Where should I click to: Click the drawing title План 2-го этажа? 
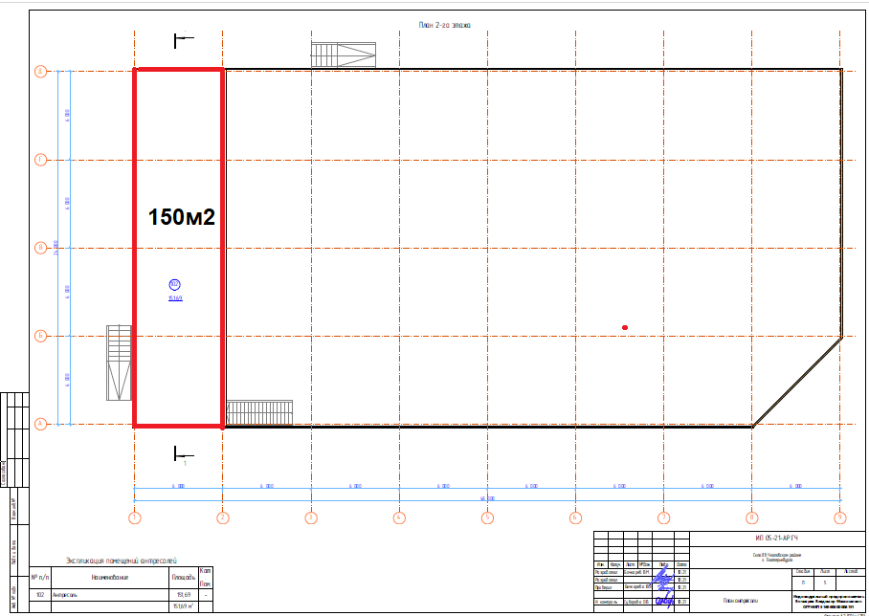pyautogui.click(x=445, y=26)
